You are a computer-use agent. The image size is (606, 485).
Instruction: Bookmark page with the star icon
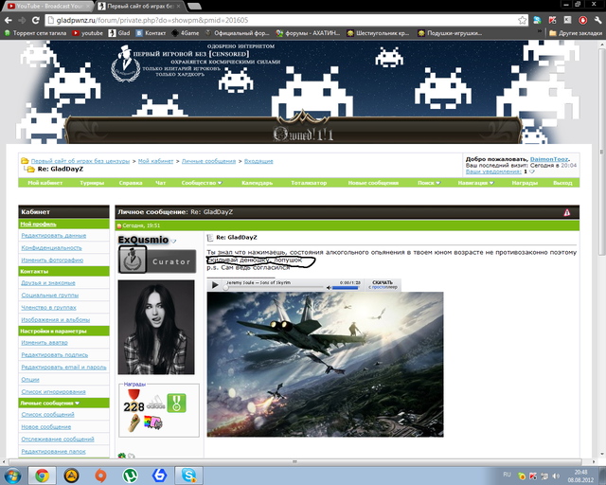pos(522,20)
